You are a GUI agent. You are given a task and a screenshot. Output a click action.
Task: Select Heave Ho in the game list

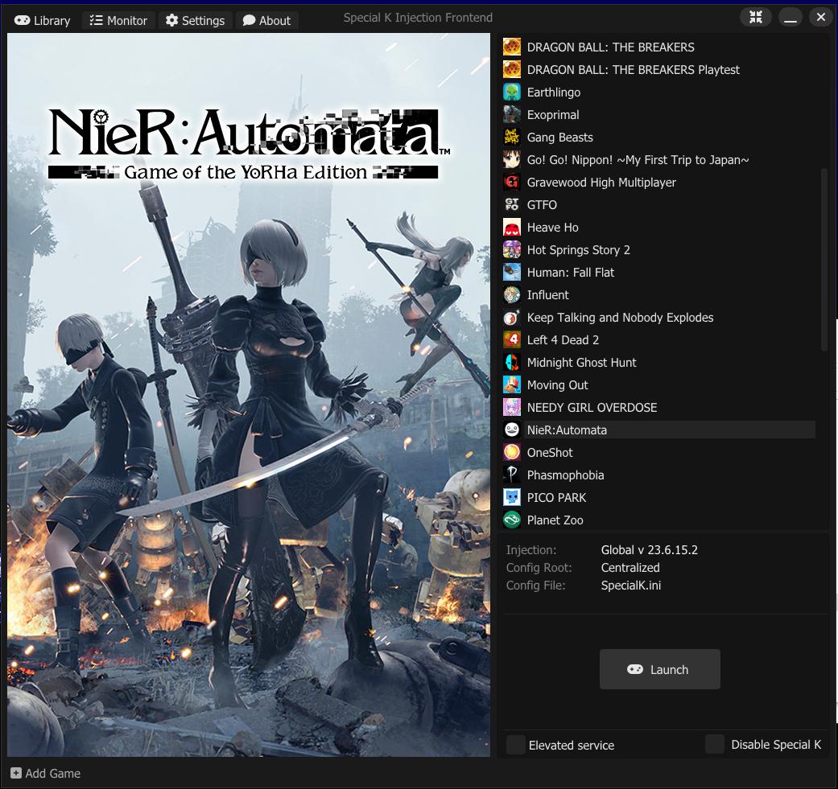click(552, 227)
